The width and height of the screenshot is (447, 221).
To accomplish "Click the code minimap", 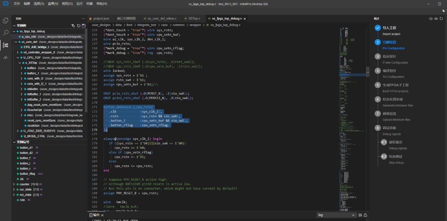I will 353,119.
